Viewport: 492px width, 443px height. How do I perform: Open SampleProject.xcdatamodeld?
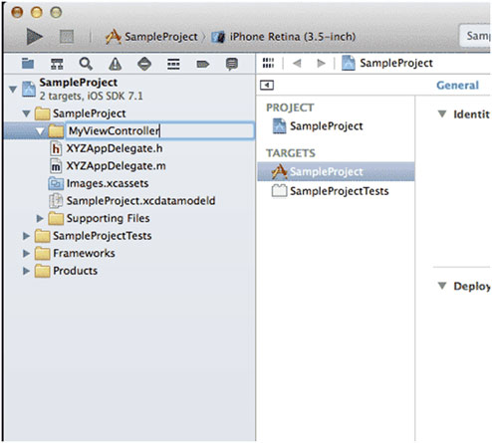coord(140,201)
